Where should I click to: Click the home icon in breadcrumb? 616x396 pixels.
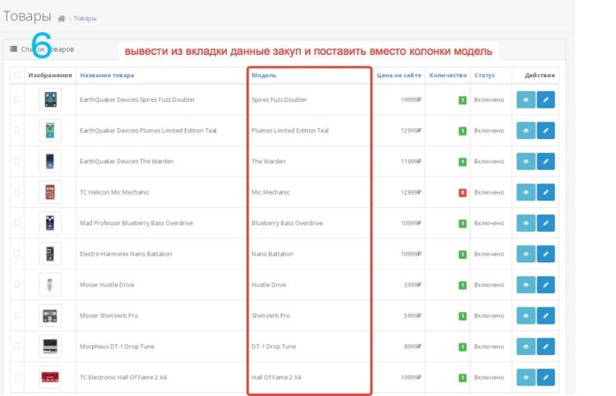tap(62, 17)
